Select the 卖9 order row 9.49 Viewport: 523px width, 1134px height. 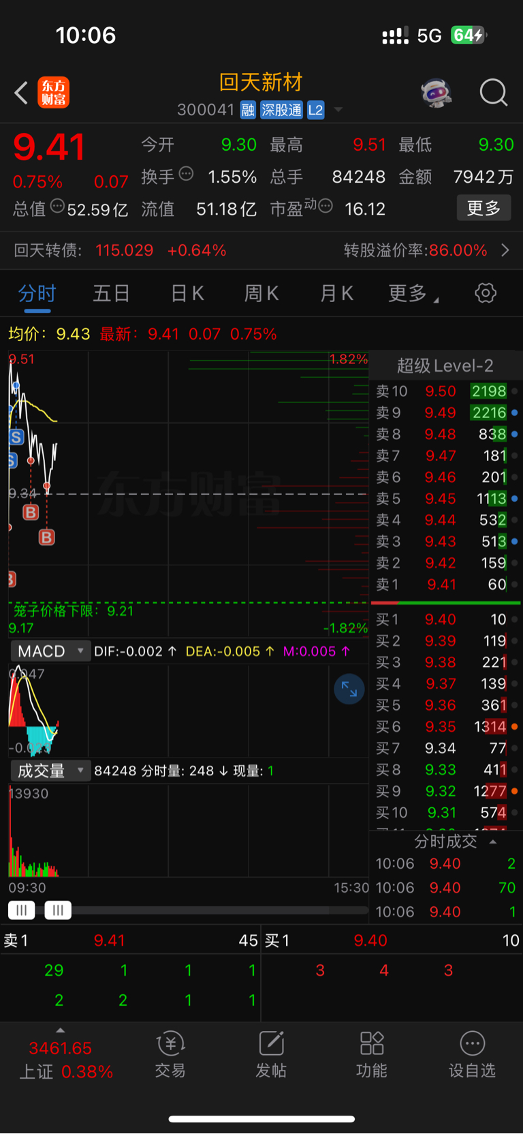446,413
